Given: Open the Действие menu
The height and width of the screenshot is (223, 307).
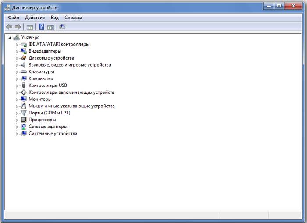Looking at the screenshot, I should pos(35,18).
